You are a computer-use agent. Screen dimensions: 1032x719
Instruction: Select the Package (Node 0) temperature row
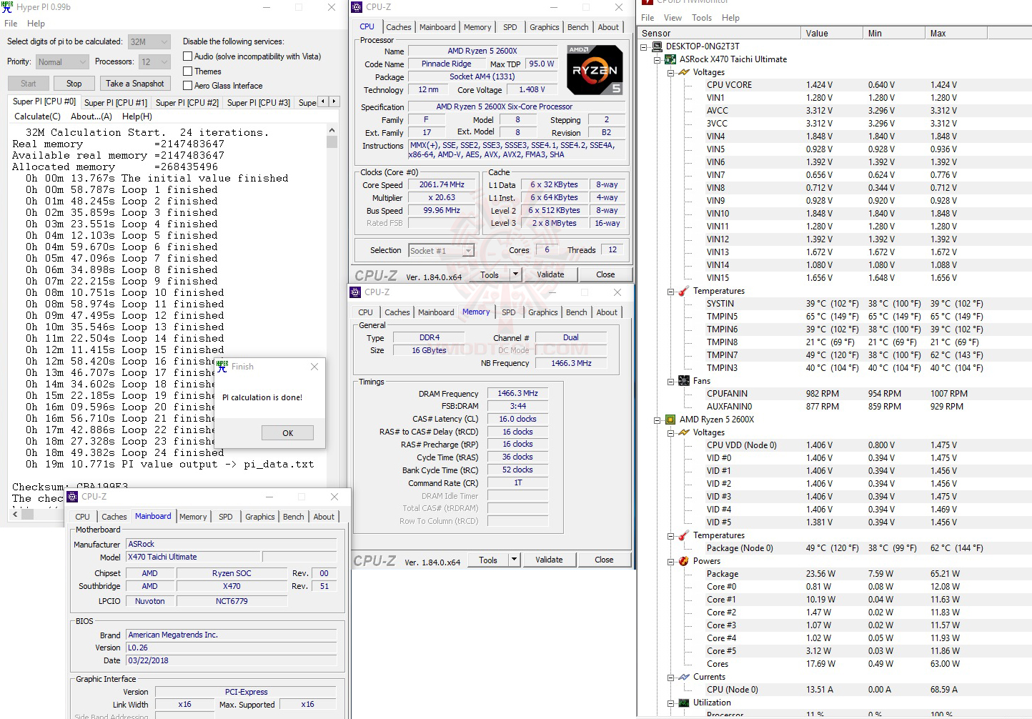click(833, 548)
